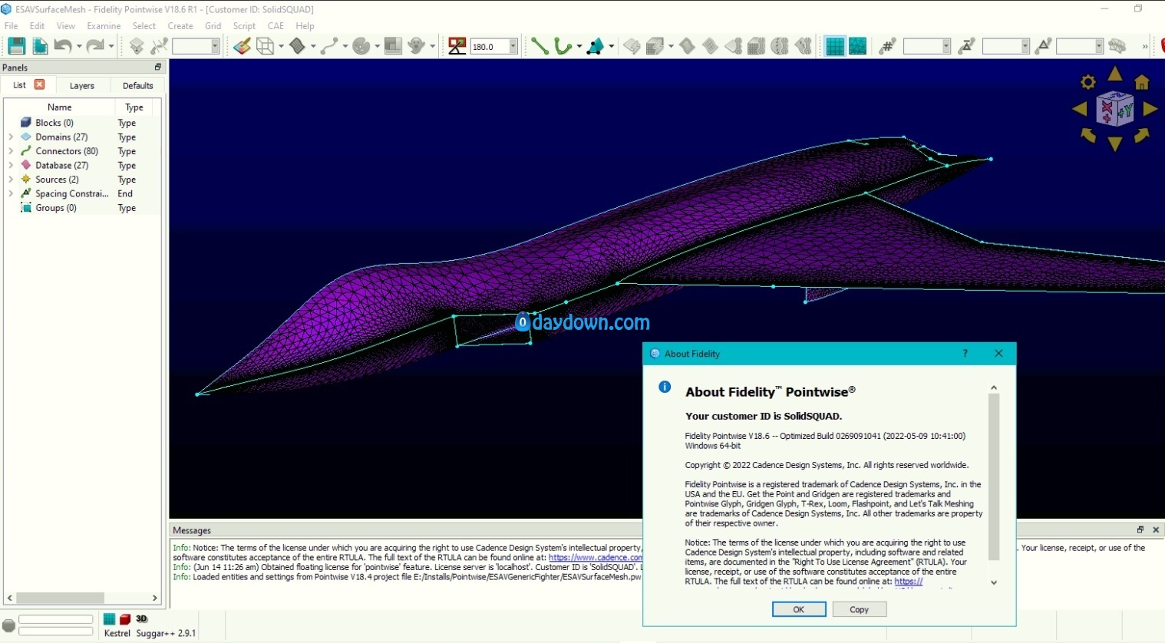Rotate view right with right arrow
Screen dimensions: 1165x643
pos(1150,109)
